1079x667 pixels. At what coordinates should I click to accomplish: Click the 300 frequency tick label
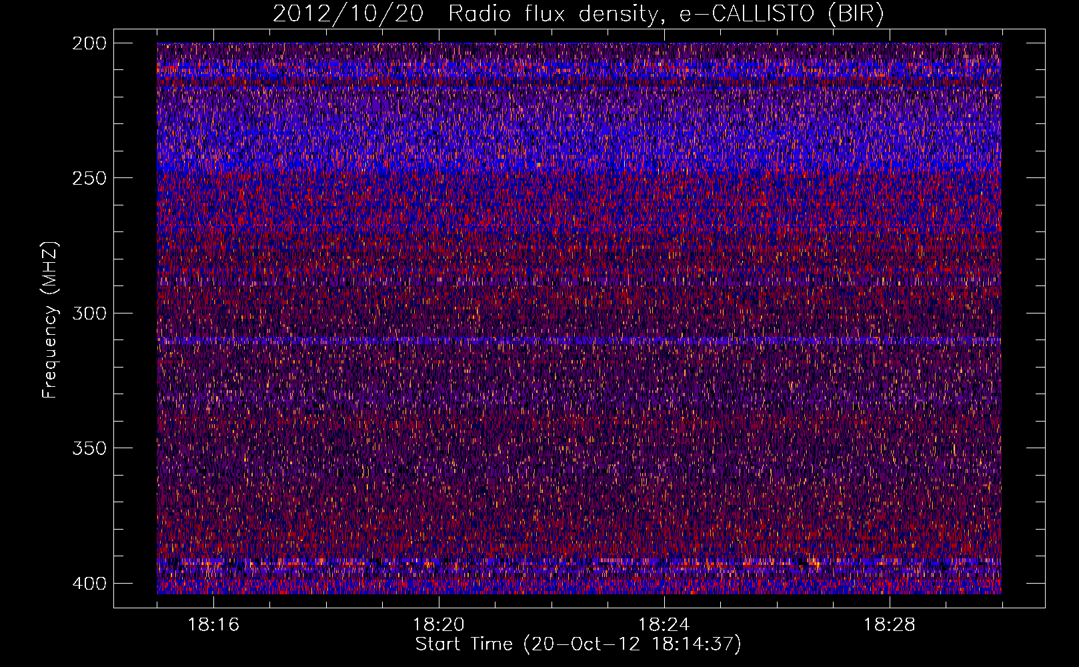pos(89,313)
